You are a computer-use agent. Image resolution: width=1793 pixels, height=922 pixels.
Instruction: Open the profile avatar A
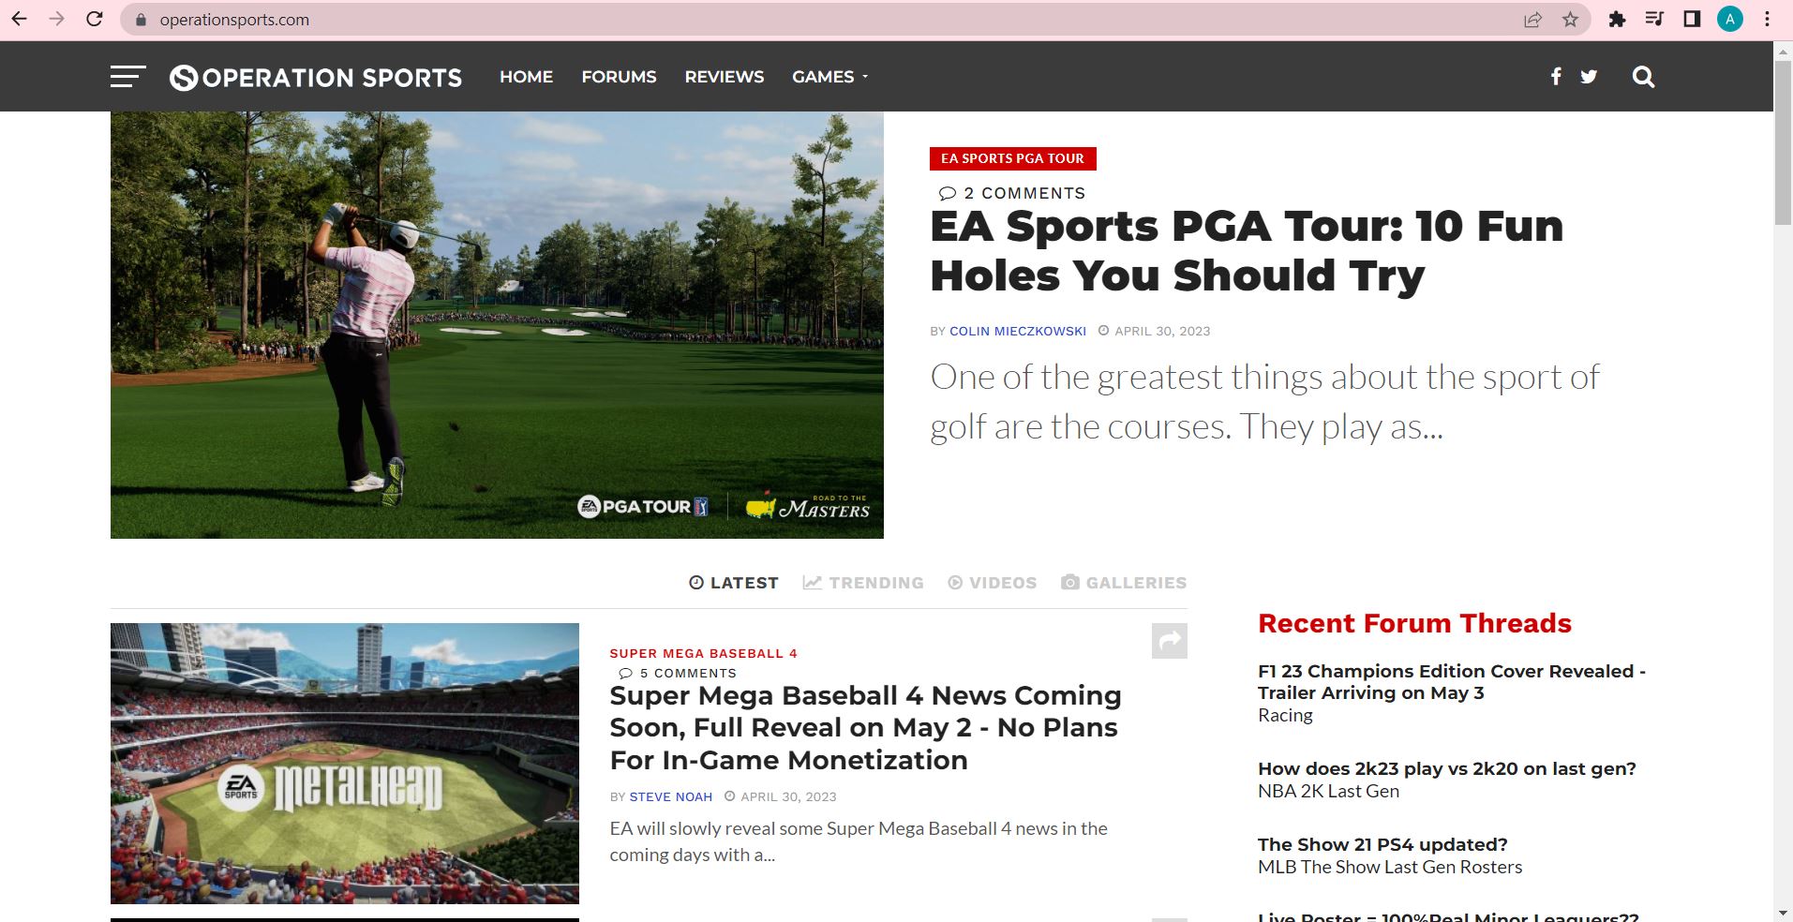1730,19
